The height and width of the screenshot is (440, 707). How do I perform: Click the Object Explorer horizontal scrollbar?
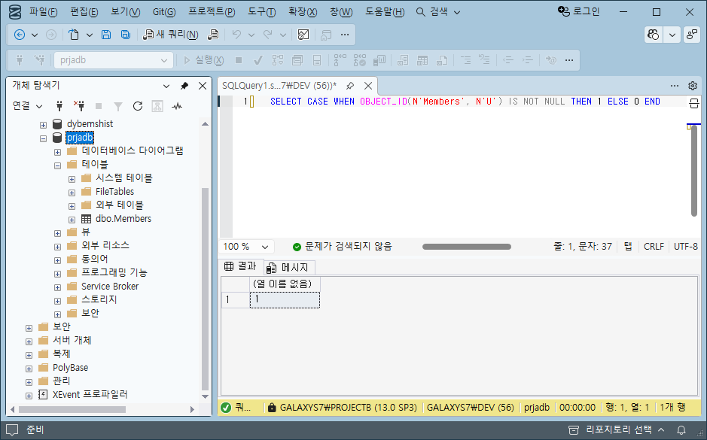pos(72,409)
